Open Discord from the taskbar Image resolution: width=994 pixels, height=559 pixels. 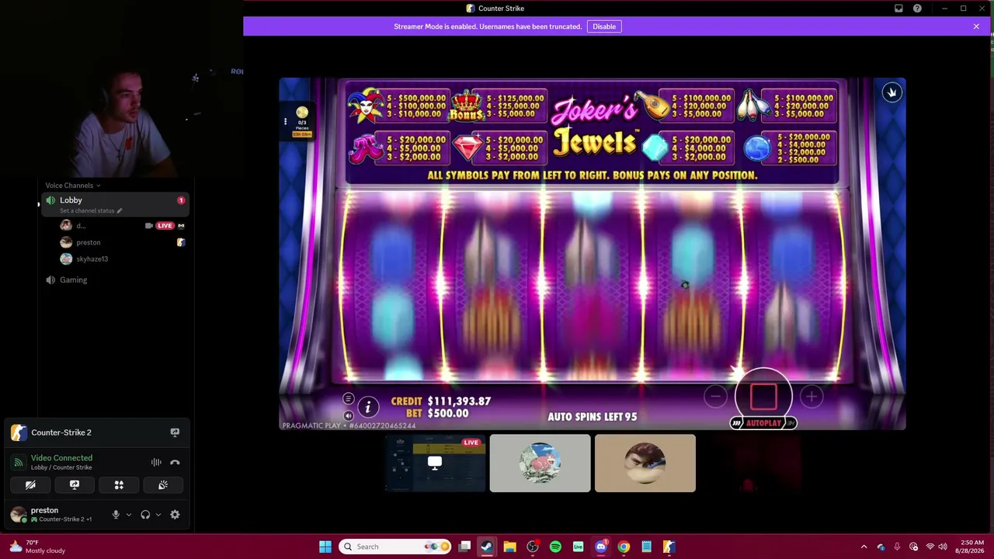pyautogui.click(x=601, y=547)
